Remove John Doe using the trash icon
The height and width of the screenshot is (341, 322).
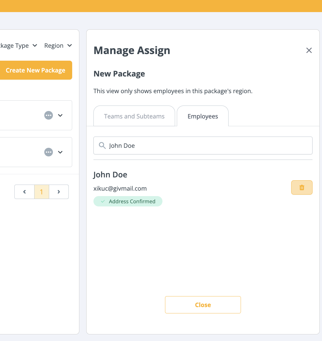(x=302, y=187)
